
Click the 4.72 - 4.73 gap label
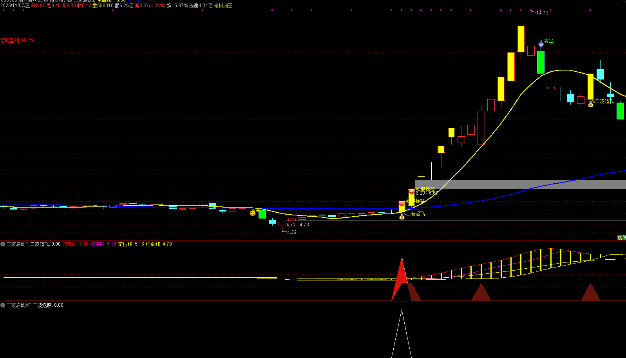(298, 225)
